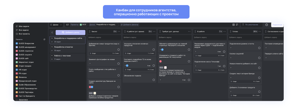Click Добавить задачу field in Готово
Screen dimensions: 297x111
(x=245, y=37)
